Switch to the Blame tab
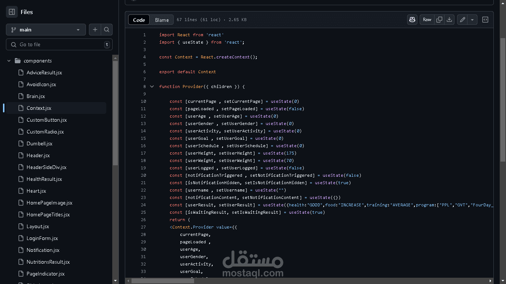 (162, 20)
